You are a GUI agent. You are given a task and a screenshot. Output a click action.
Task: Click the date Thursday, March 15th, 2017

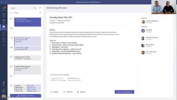click(61, 17)
